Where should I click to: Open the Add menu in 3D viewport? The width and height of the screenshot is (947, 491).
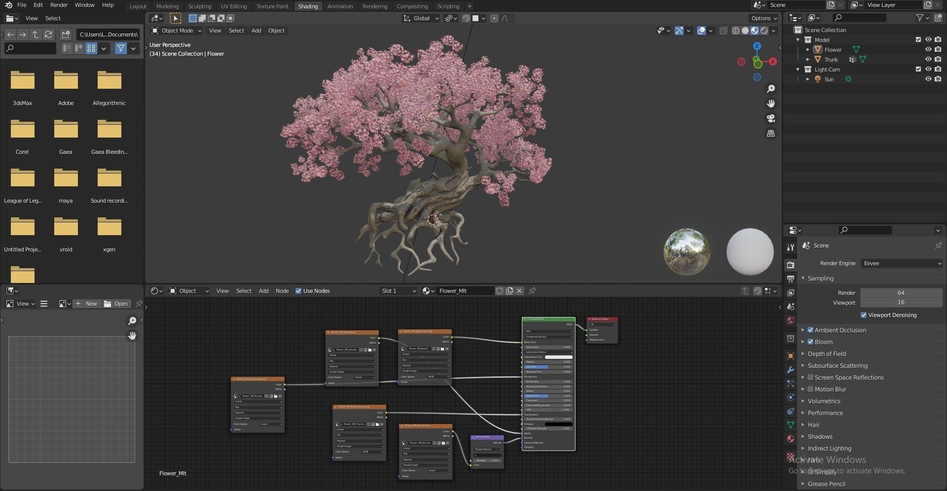[256, 31]
